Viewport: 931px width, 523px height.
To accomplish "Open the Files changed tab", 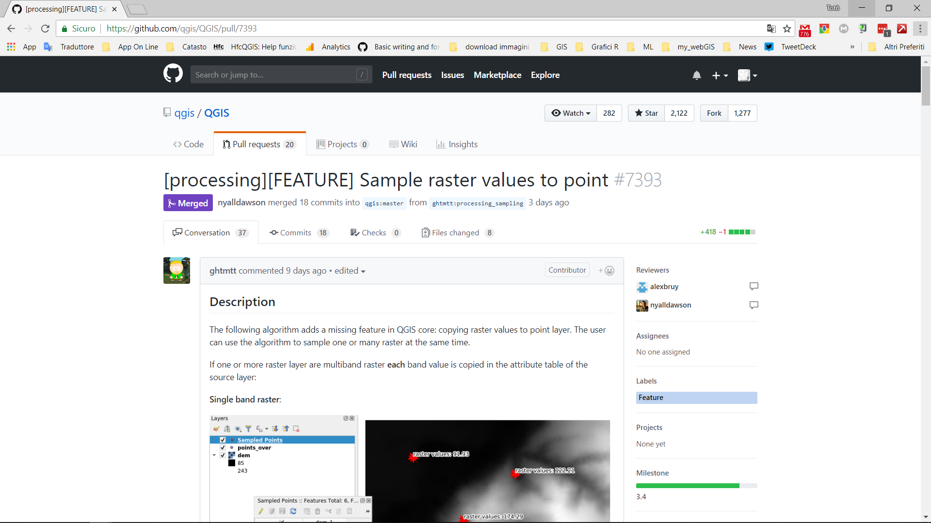I will point(455,232).
